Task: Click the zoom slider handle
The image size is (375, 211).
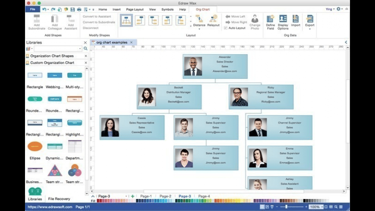Action: pos(286,207)
